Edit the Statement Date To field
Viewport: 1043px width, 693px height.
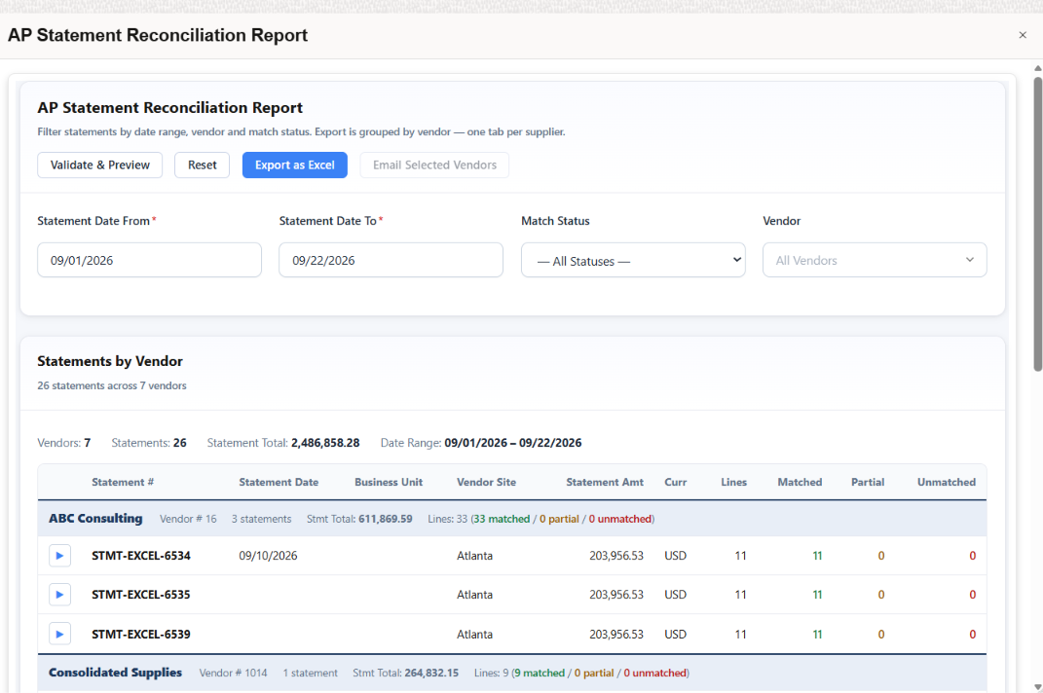[x=391, y=260]
